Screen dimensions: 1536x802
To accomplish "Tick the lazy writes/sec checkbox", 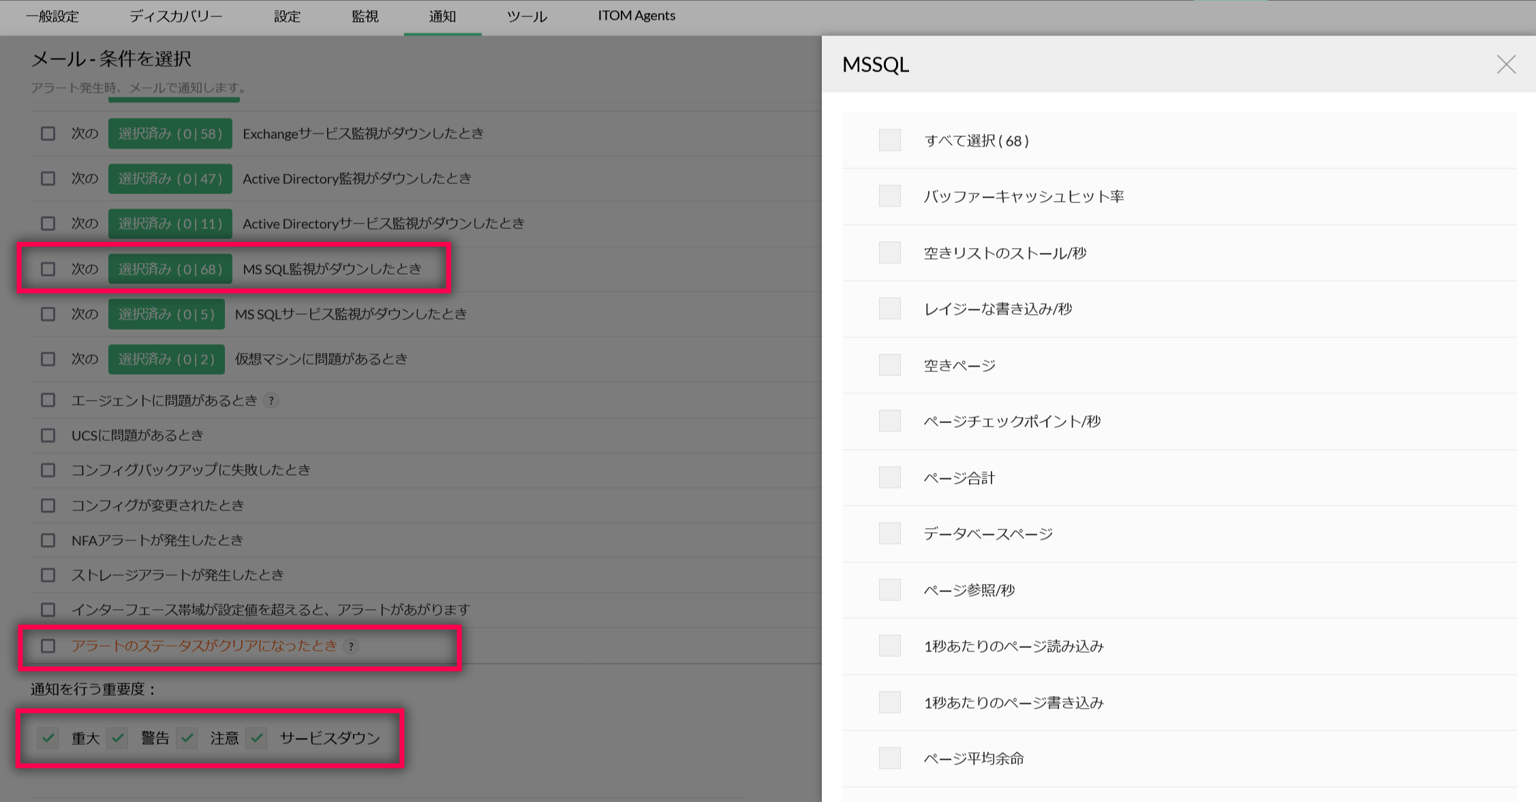I will (x=889, y=309).
